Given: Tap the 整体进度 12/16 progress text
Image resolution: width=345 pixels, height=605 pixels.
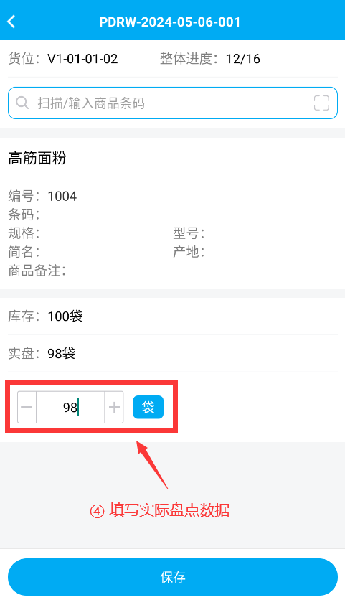Looking at the screenshot, I should tap(210, 59).
